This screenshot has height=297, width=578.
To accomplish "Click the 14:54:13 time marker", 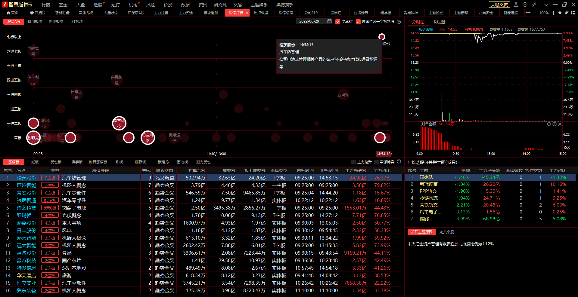I will click(x=384, y=154).
